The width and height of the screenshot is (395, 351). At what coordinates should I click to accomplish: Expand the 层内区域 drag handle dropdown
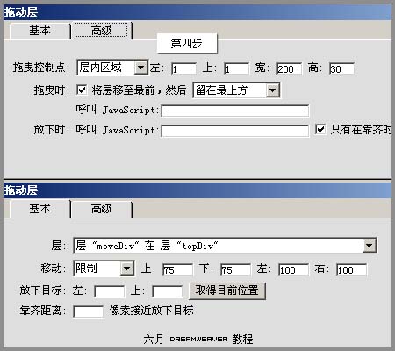tap(141, 68)
